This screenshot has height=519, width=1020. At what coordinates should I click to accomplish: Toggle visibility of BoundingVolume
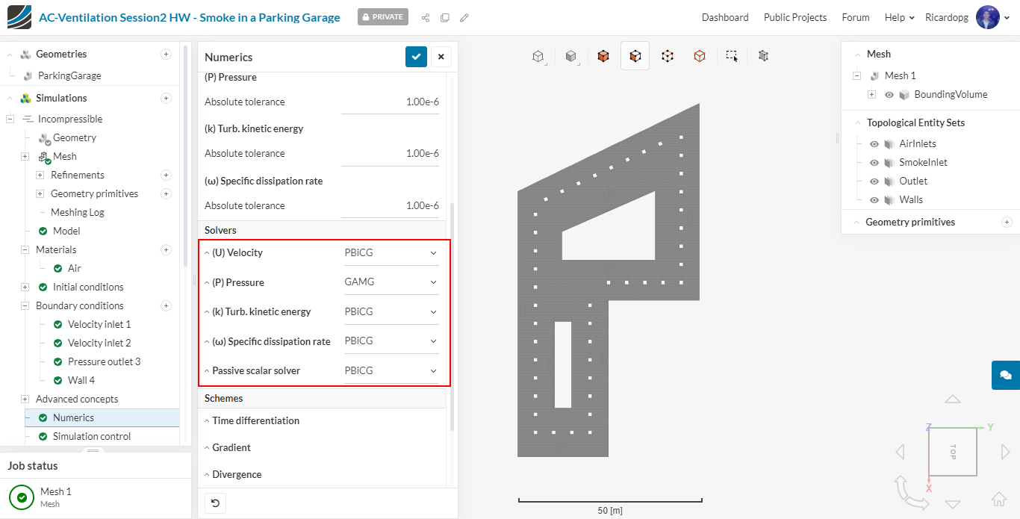[889, 95]
